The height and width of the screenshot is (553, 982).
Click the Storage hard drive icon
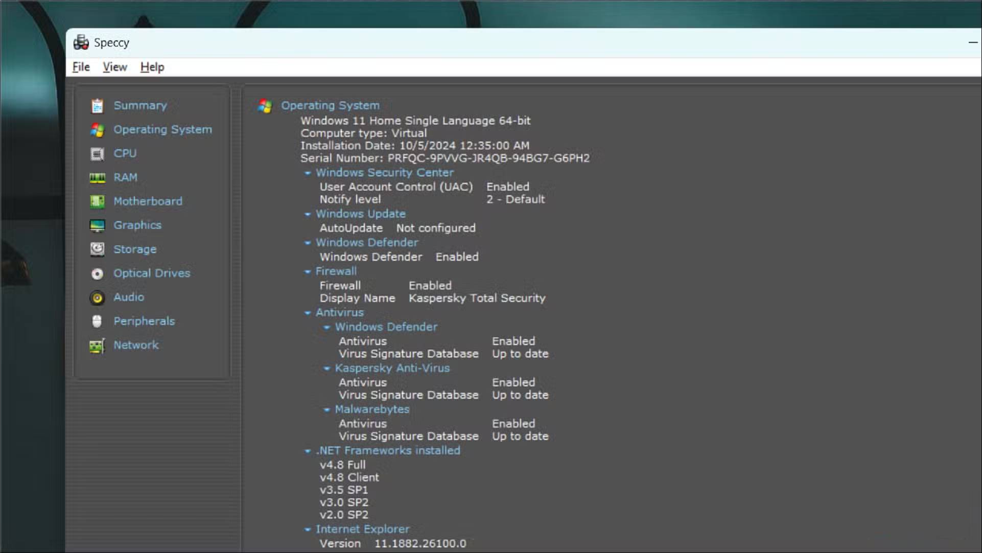(x=97, y=249)
